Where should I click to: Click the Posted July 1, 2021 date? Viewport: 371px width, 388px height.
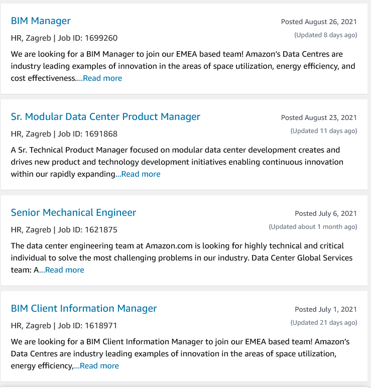[x=326, y=310]
